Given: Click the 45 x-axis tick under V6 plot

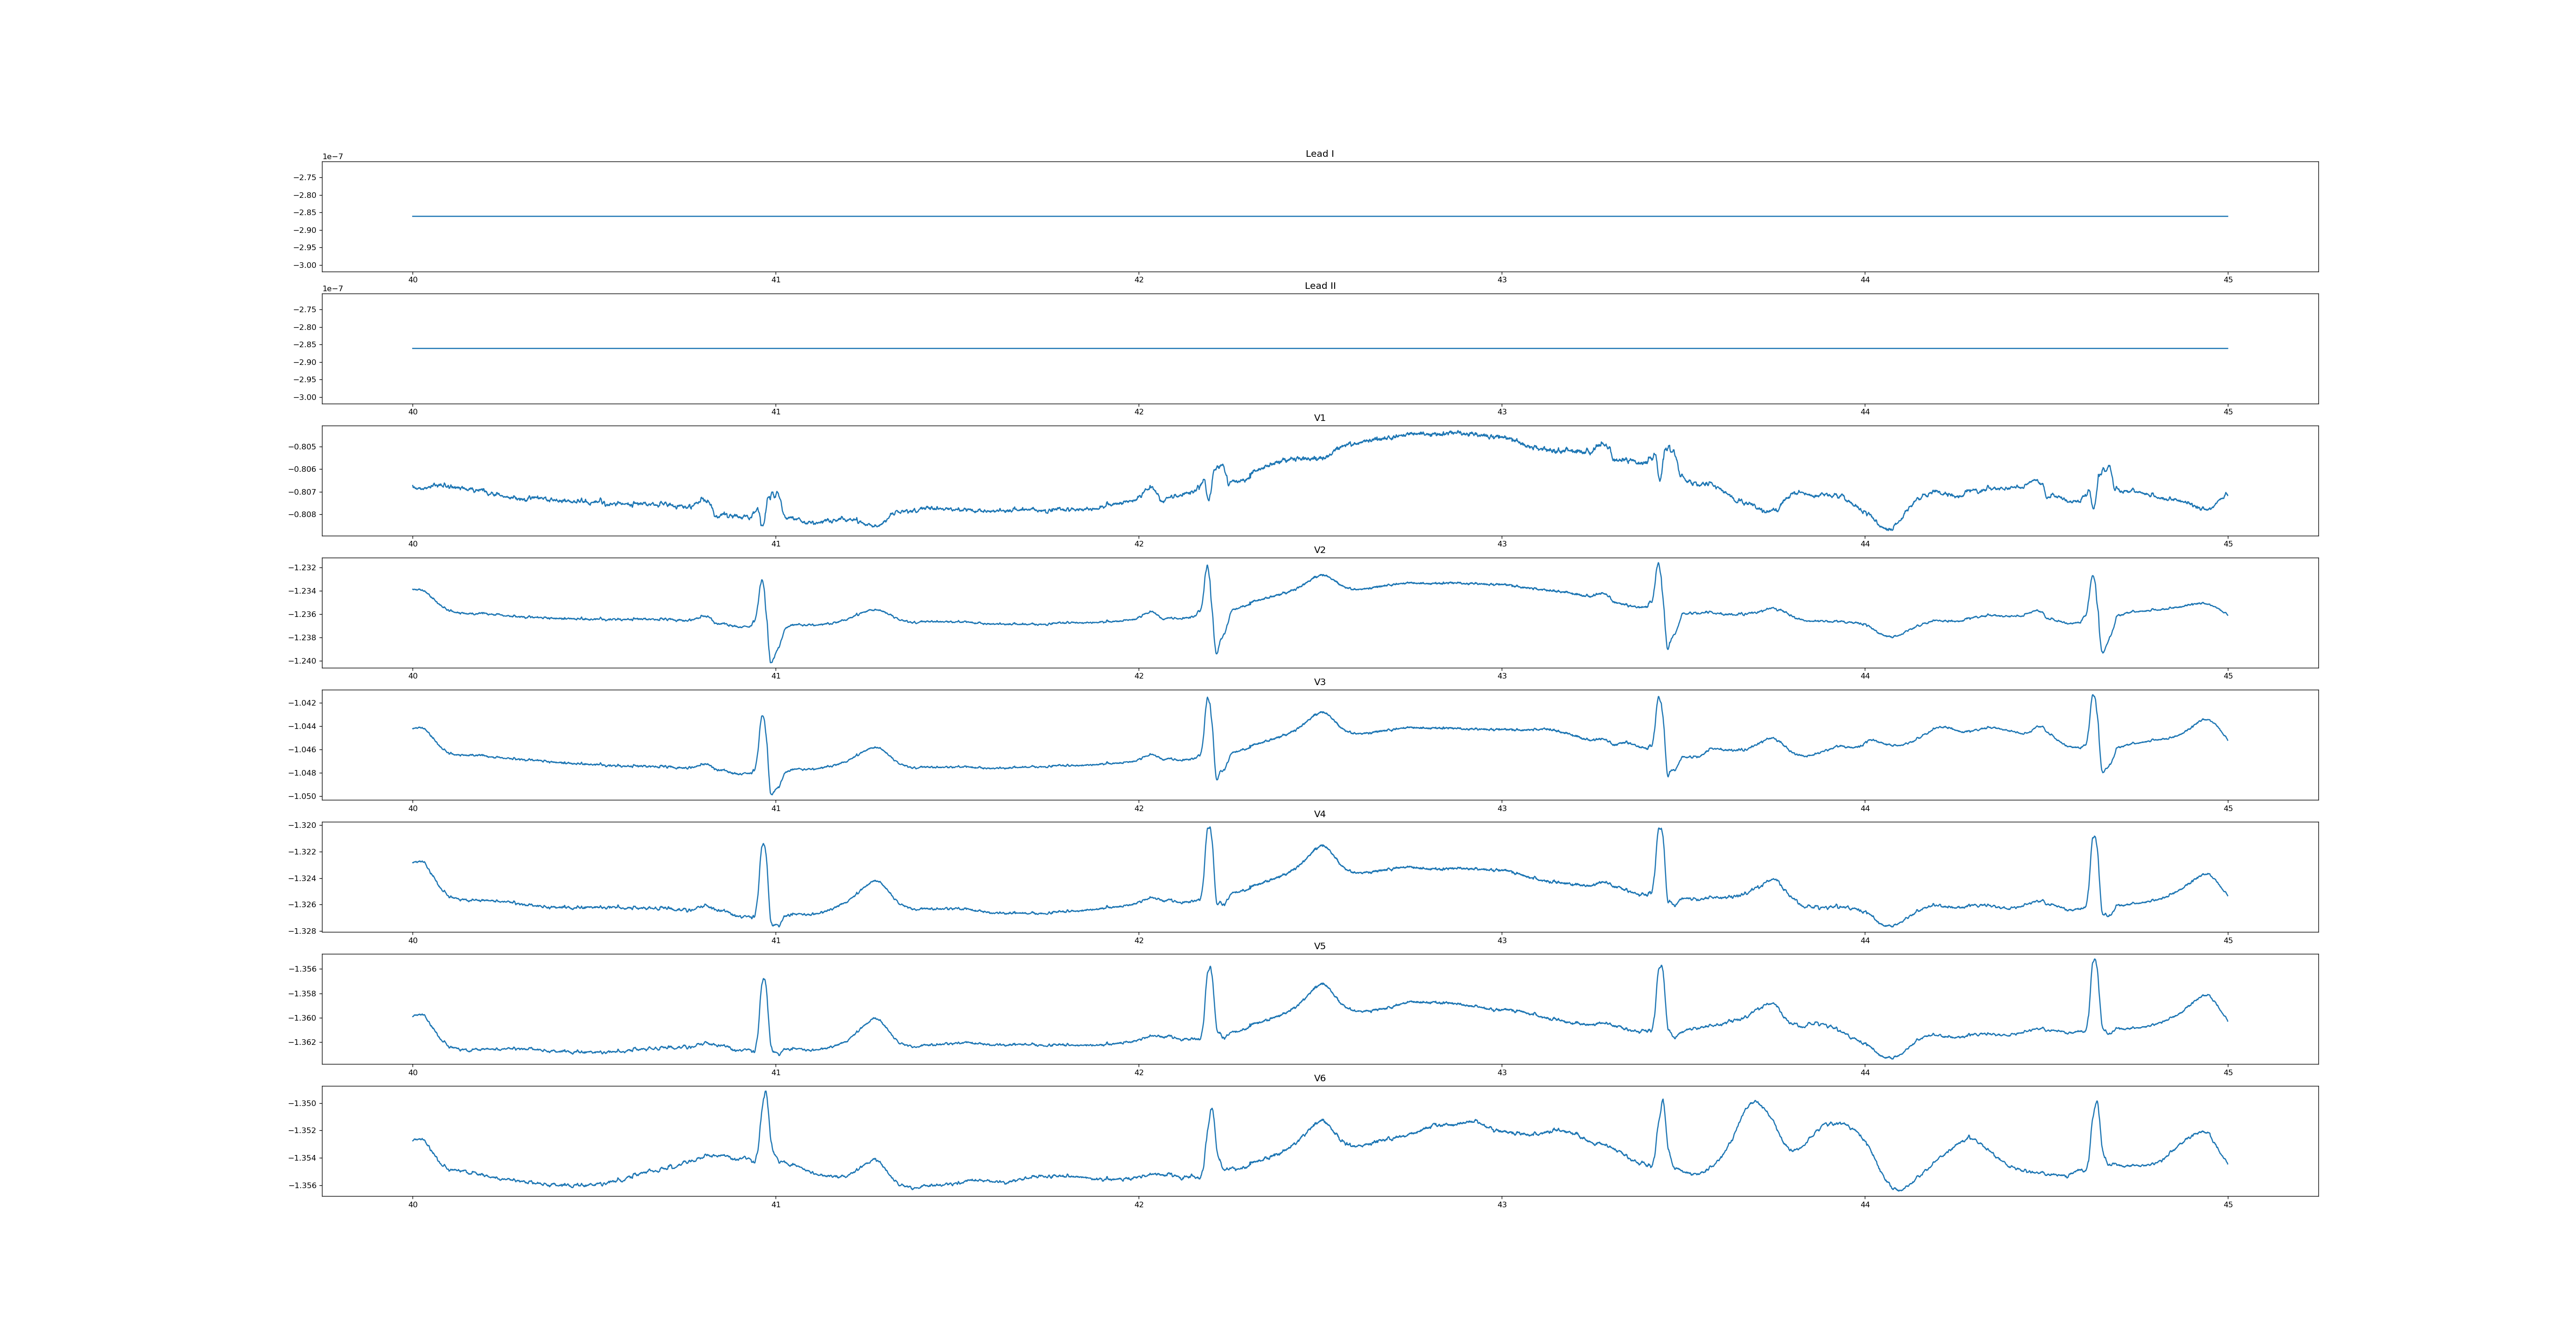Looking at the screenshot, I should (x=2227, y=1205).
